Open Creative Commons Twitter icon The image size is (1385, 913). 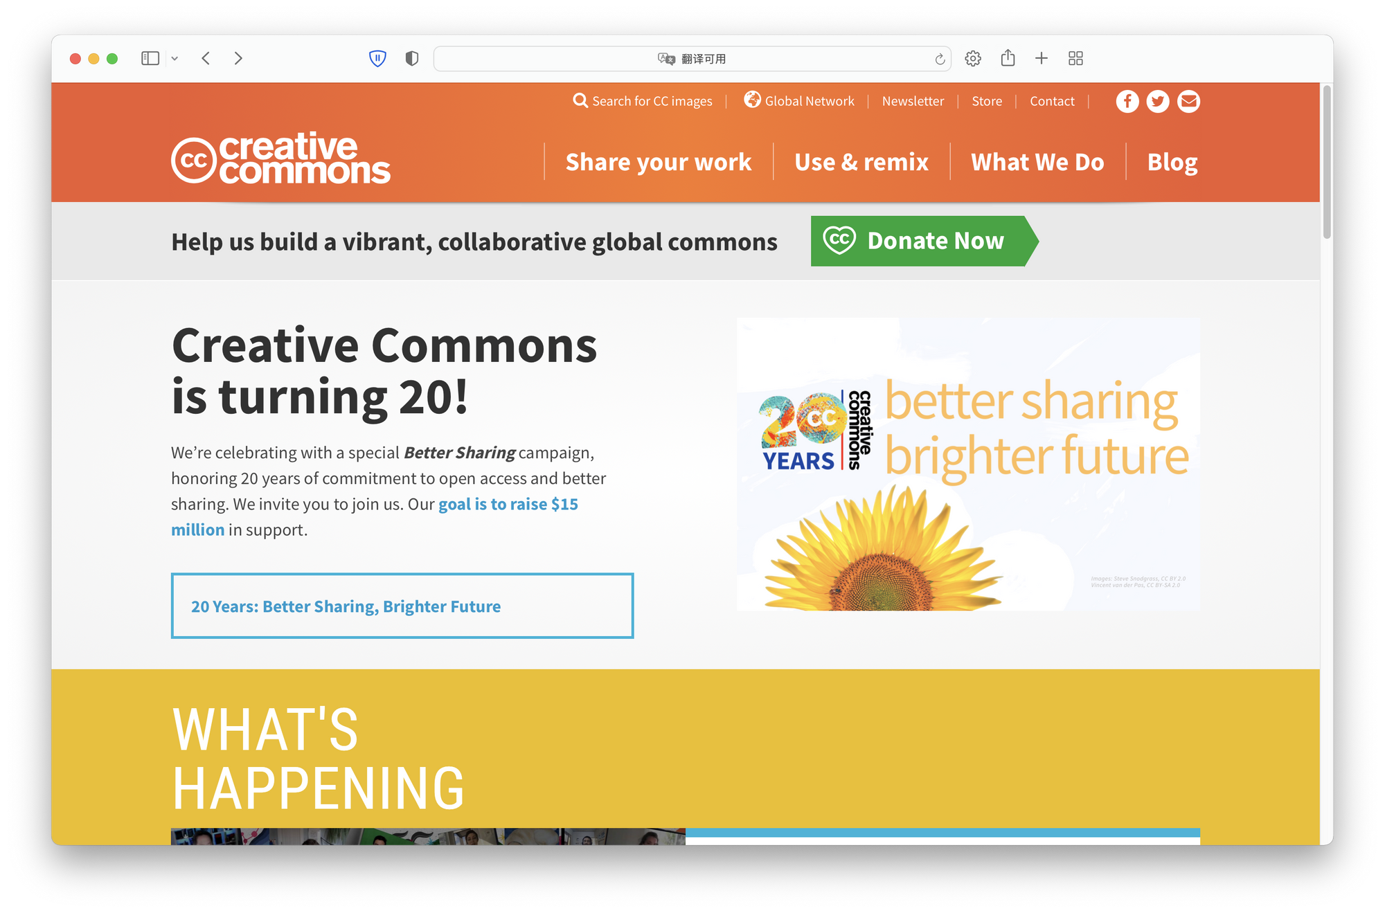click(x=1158, y=102)
